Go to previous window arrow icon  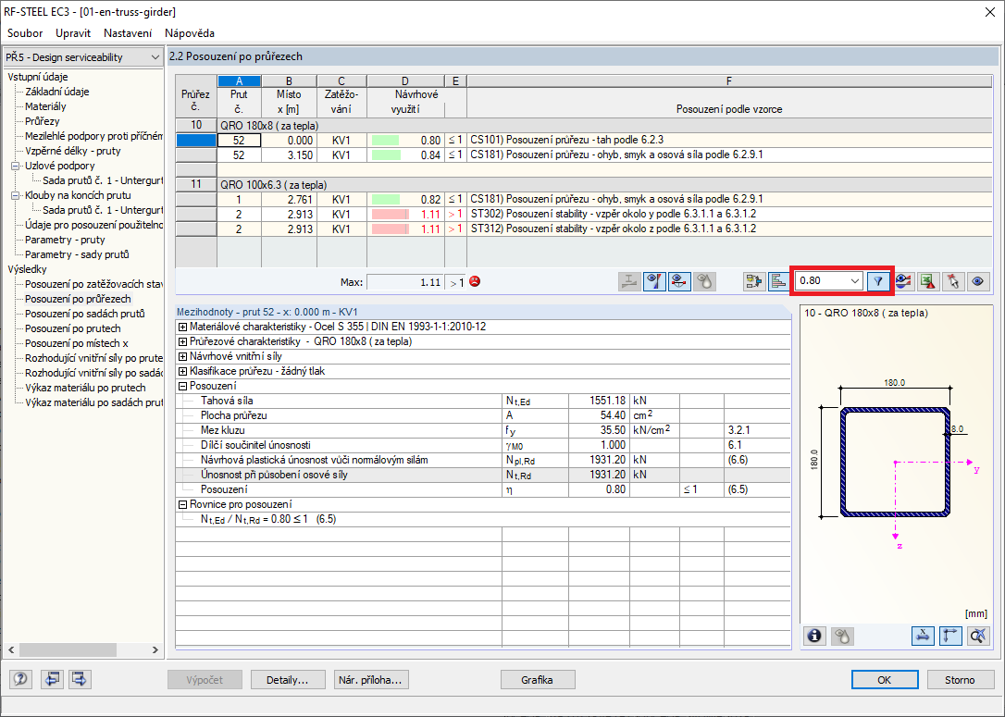coord(52,679)
